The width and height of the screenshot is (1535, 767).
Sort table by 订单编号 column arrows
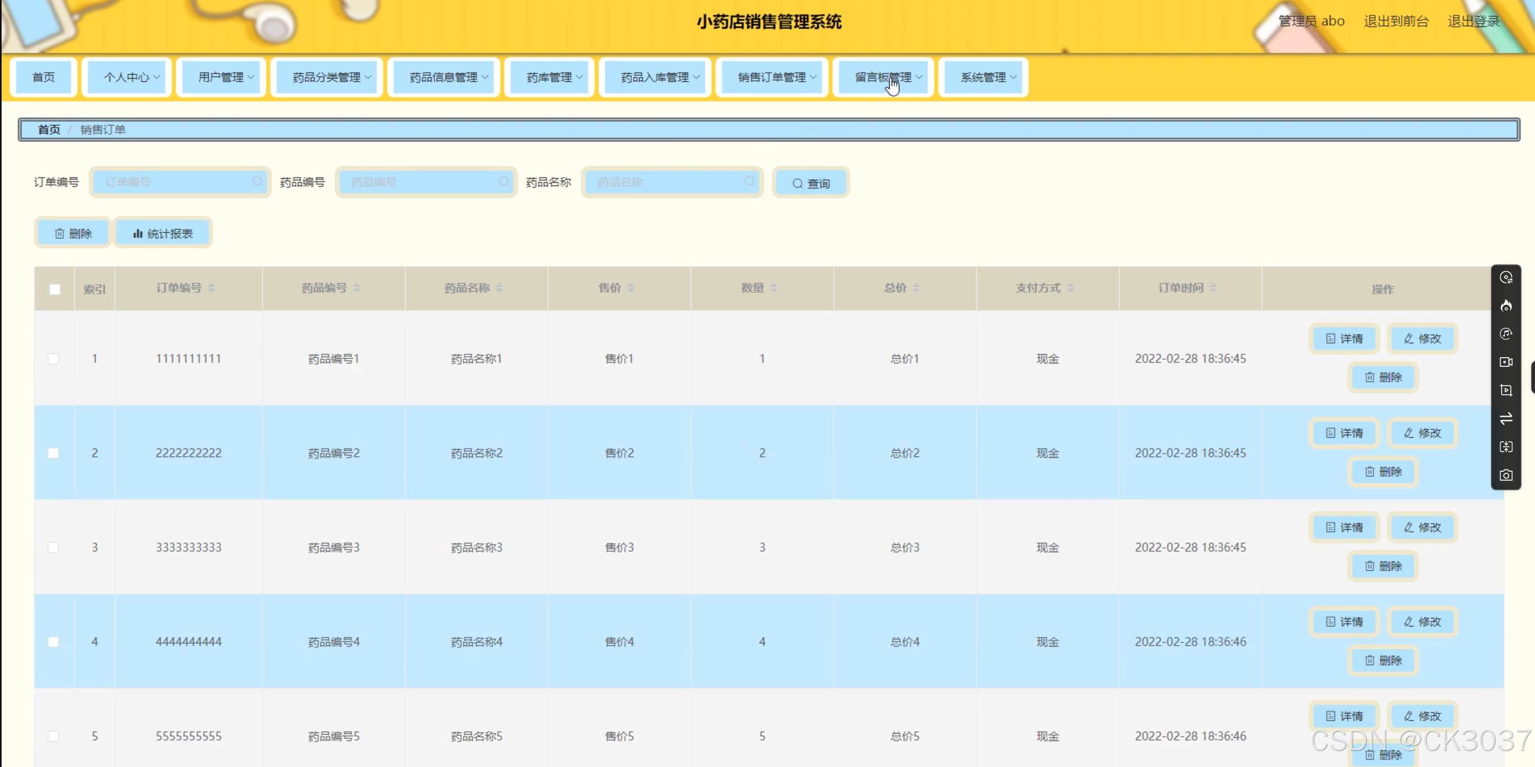pos(211,288)
